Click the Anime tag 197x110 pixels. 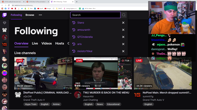point(56,104)
